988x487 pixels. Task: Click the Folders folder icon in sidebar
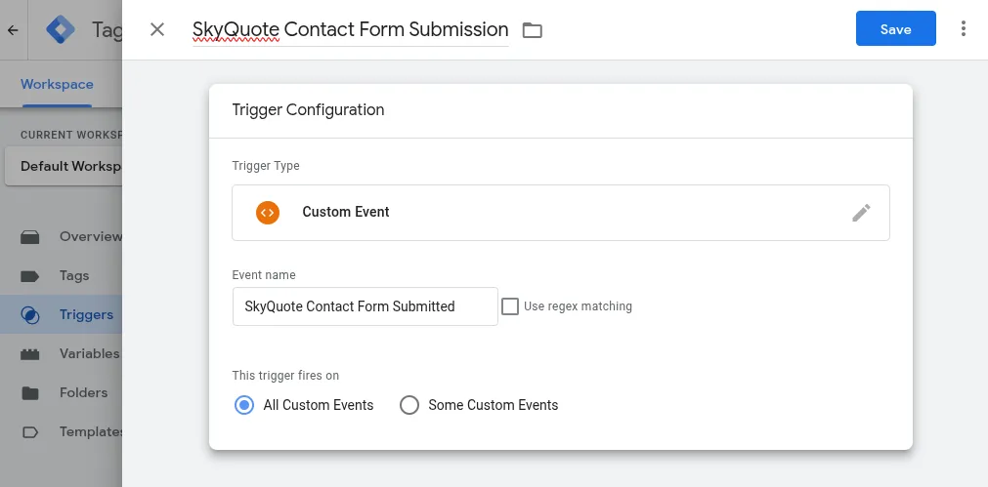[x=29, y=393]
